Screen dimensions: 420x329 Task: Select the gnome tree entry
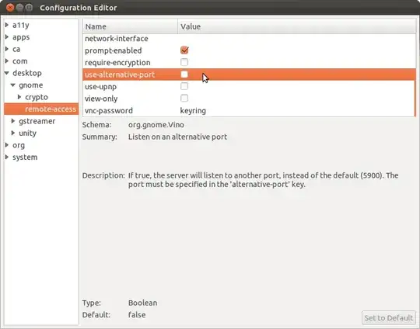pyautogui.click(x=31, y=85)
